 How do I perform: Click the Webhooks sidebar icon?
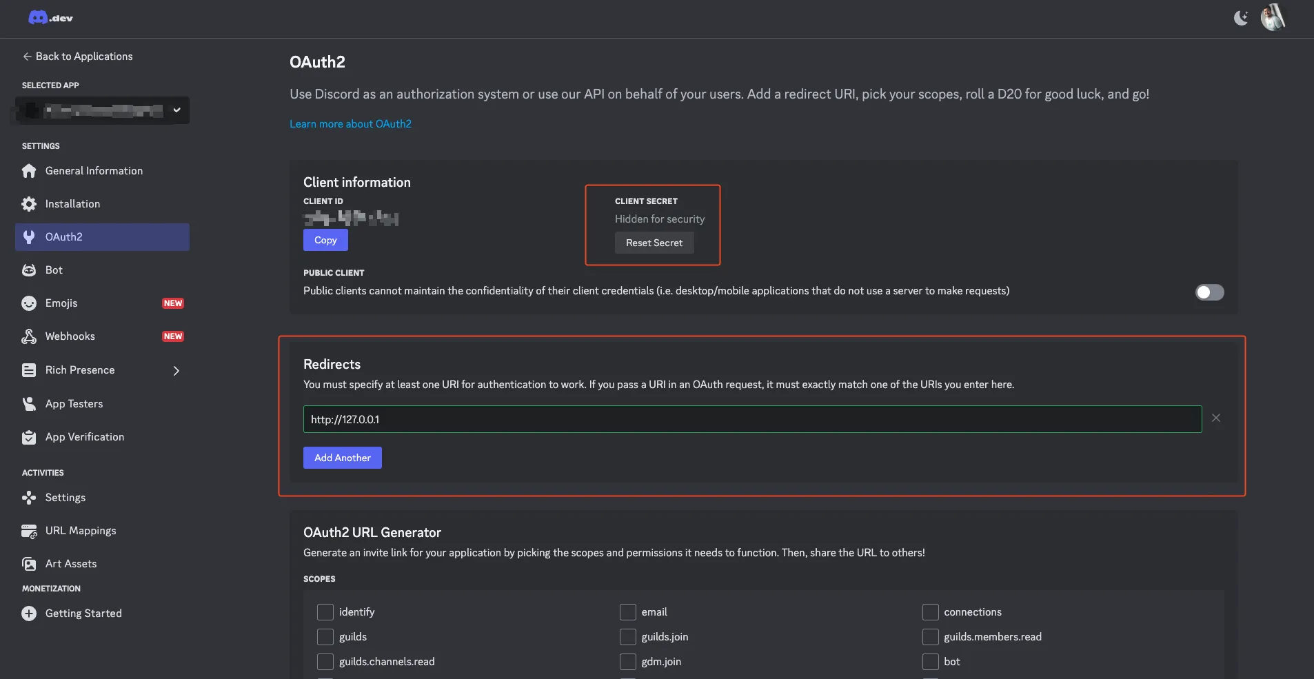pyautogui.click(x=28, y=336)
